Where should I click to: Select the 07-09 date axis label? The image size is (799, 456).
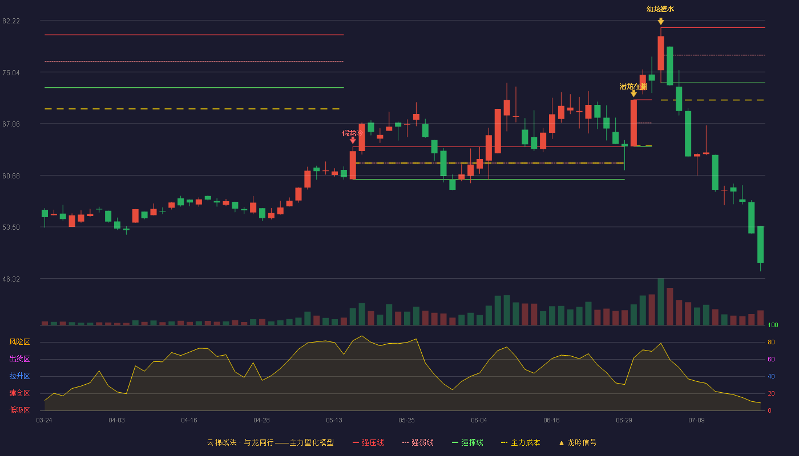click(696, 420)
